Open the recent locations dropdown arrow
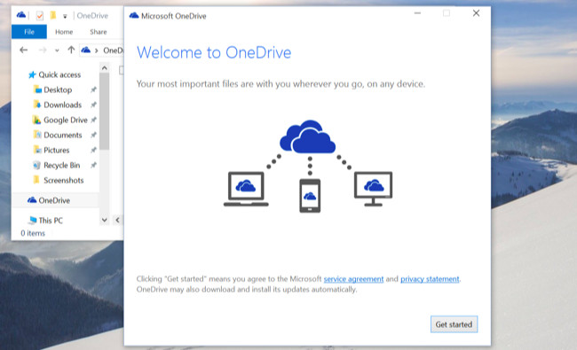Screen dimensions: 577x350 click(x=57, y=51)
